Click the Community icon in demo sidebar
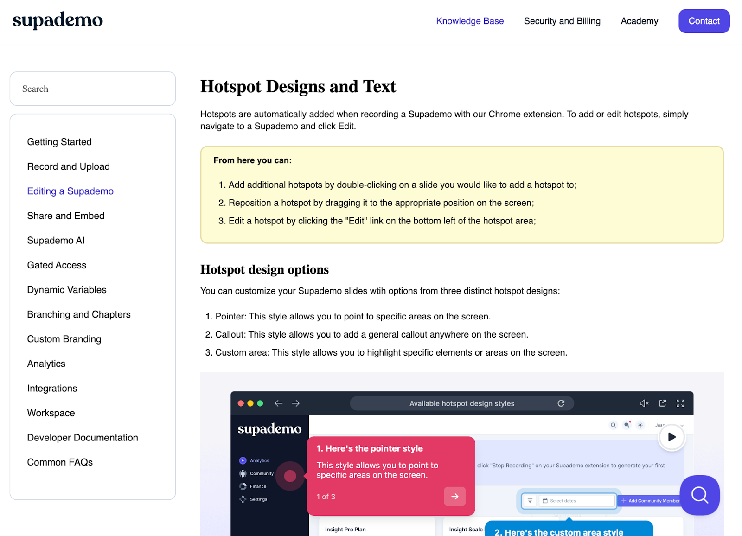The width and height of the screenshot is (742, 536). point(243,473)
